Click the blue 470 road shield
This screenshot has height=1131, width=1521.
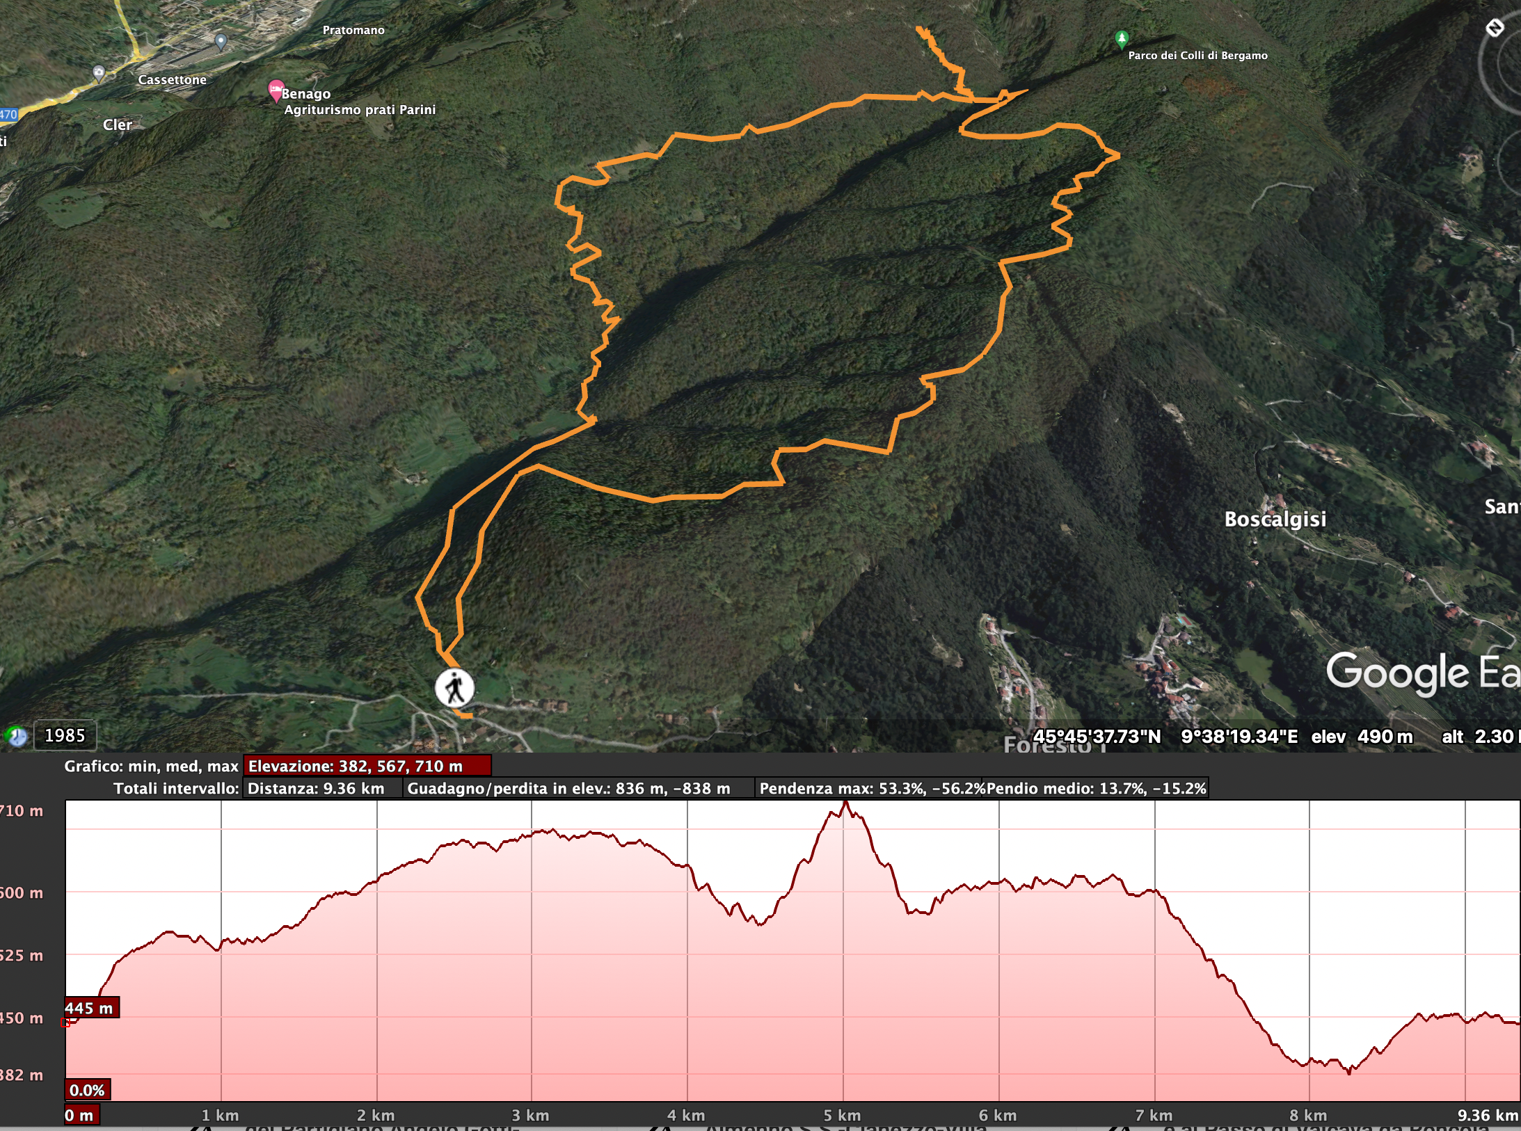click(8, 115)
